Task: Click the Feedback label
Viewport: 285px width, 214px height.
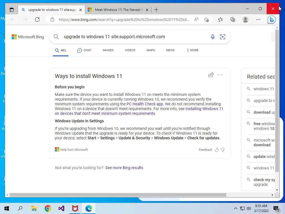Action: tap(205, 150)
